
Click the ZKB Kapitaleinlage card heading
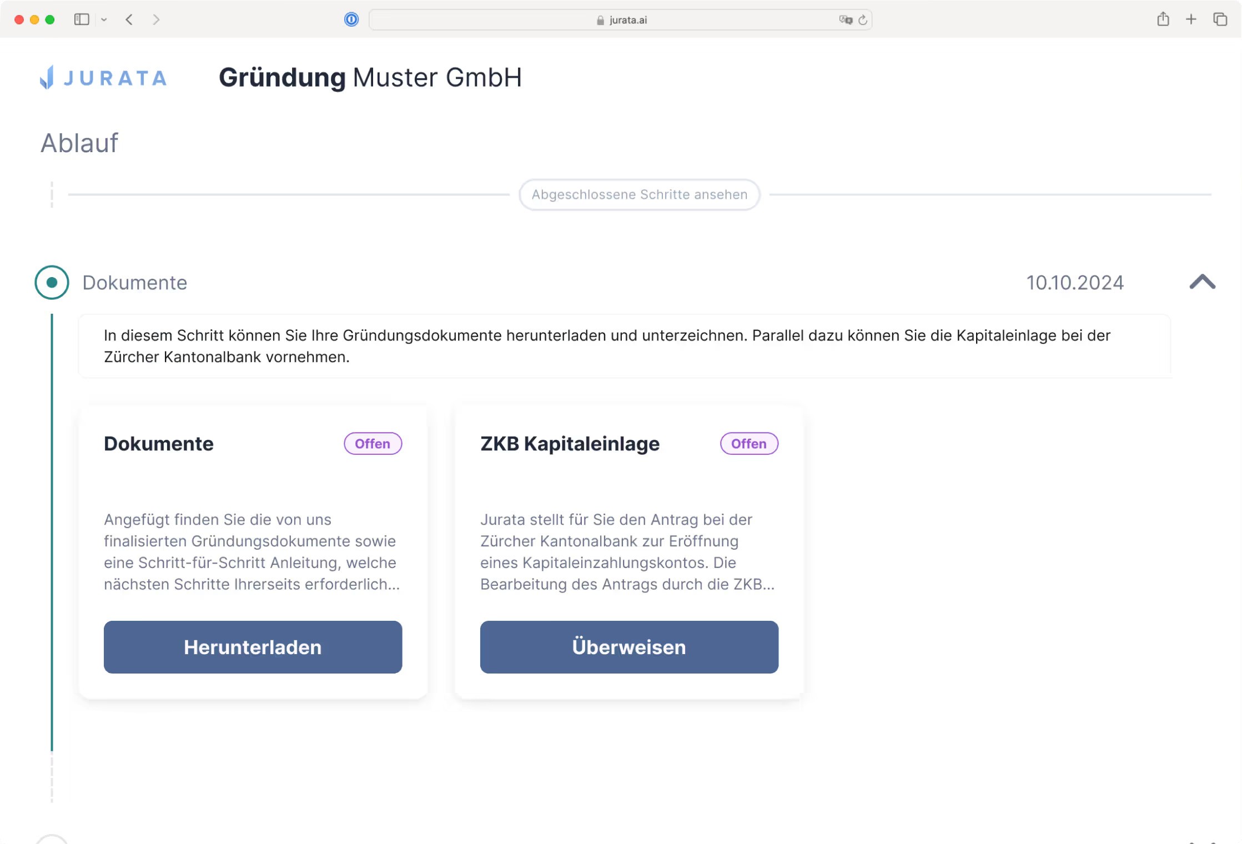[x=570, y=444]
